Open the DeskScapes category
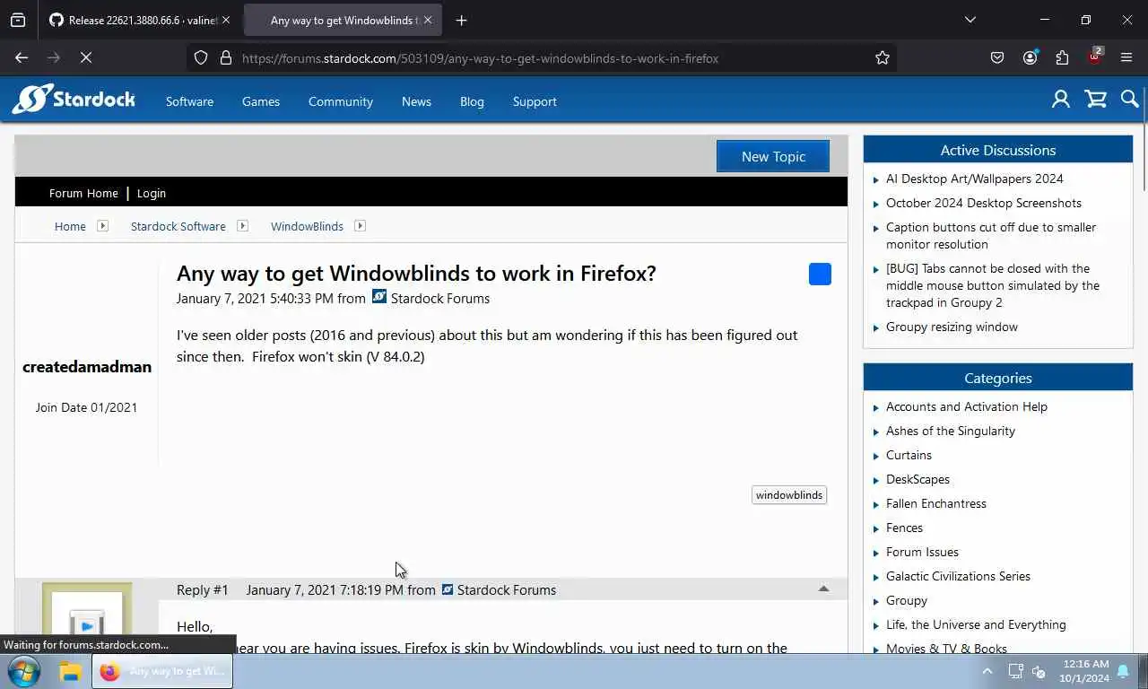Image resolution: width=1148 pixels, height=689 pixels. [x=918, y=479]
